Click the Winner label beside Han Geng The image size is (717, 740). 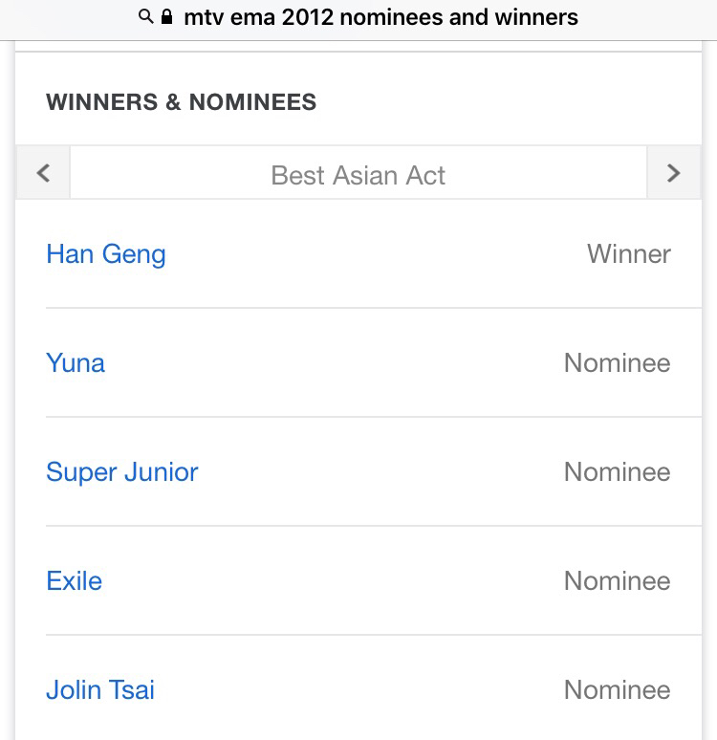(x=629, y=254)
